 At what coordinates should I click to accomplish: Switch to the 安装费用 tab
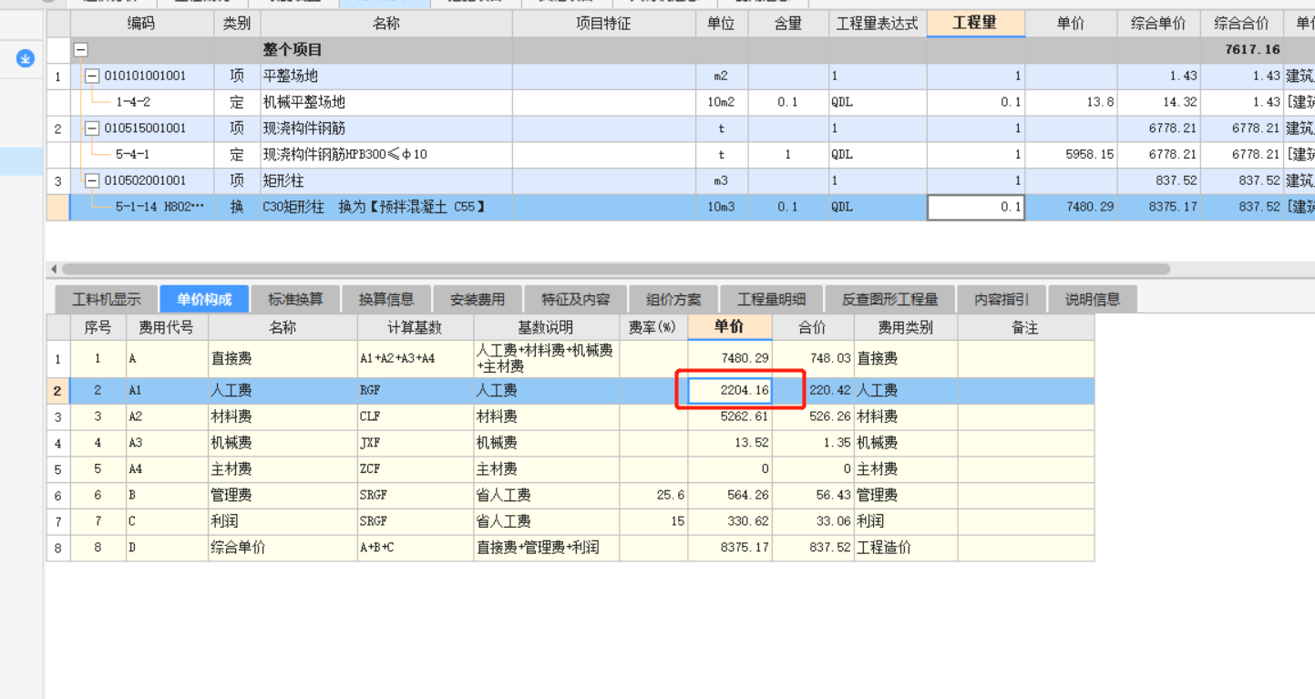(477, 299)
